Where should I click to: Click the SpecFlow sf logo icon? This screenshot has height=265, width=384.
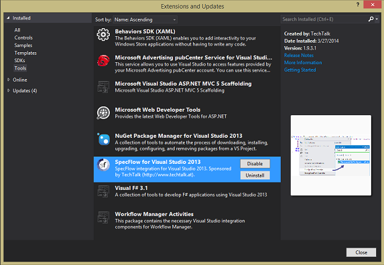point(103,165)
